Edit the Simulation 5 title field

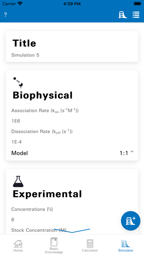pyautogui.click(x=25, y=55)
